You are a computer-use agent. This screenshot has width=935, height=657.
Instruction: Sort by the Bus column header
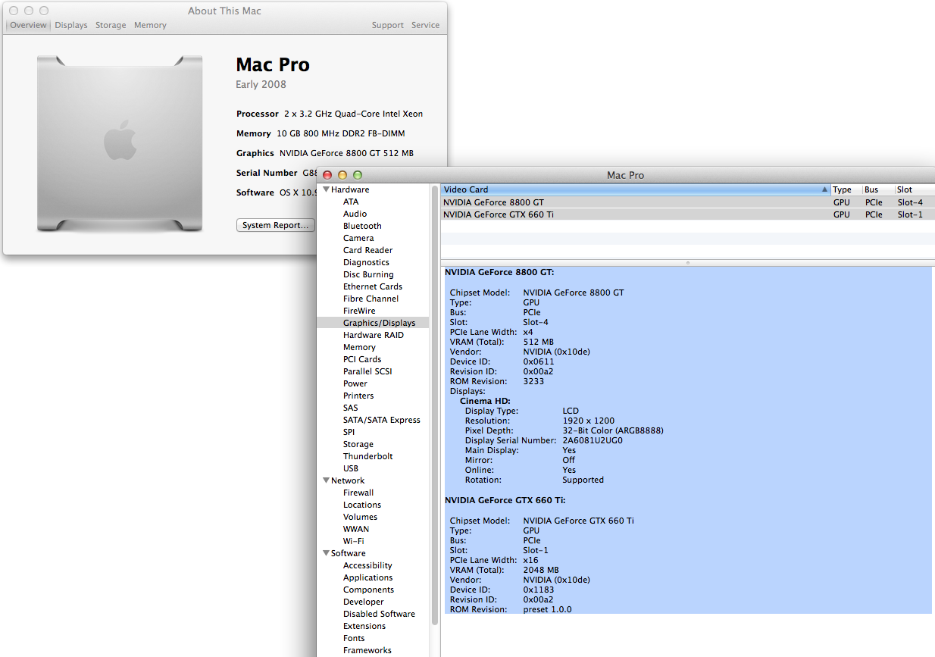tap(877, 189)
